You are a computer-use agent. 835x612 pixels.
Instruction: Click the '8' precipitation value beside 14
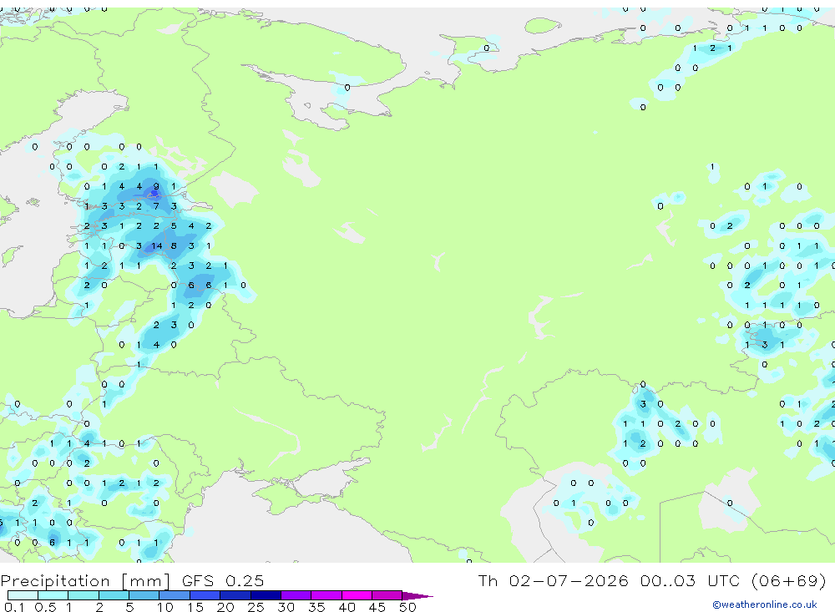(x=174, y=245)
